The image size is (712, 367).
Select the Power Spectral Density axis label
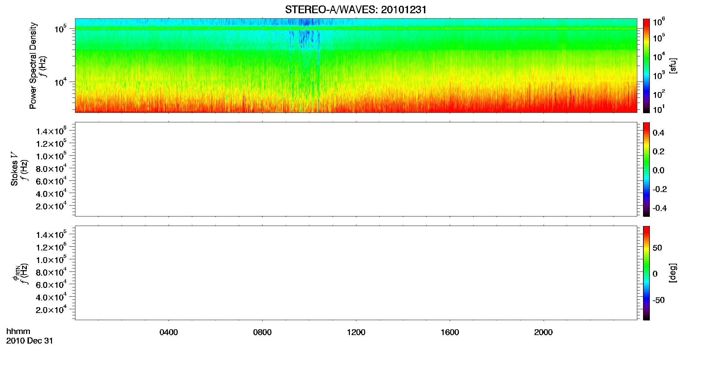(x=33, y=66)
